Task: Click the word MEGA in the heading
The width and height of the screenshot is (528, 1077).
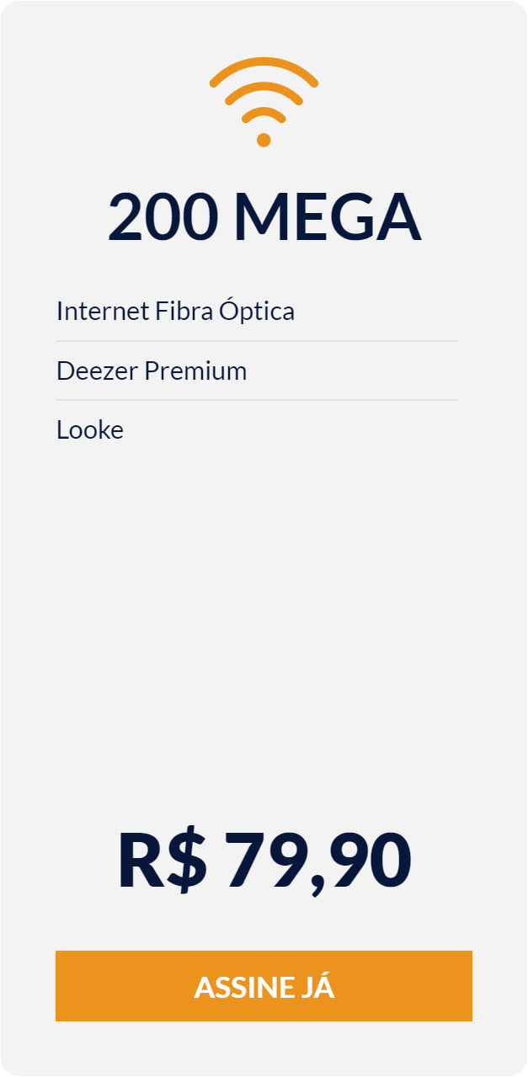Action: [327, 216]
